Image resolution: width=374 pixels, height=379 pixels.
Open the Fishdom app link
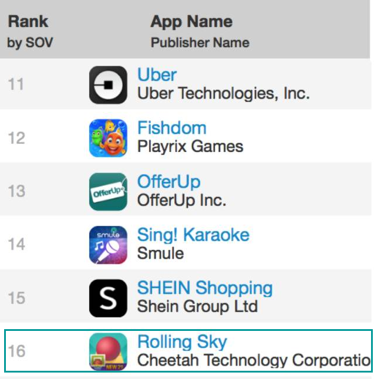pyautogui.click(x=172, y=128)
